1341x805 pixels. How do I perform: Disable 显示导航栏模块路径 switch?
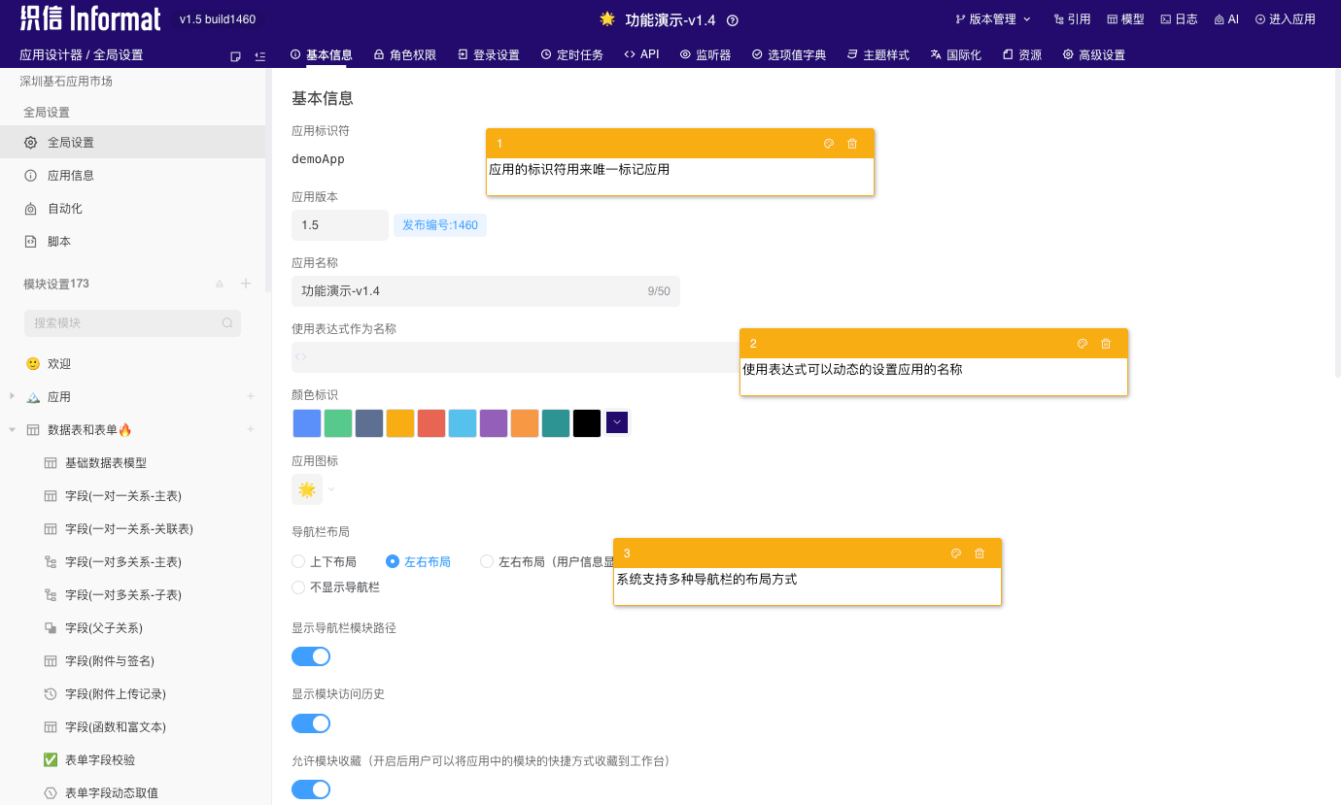tap(311, 656)
